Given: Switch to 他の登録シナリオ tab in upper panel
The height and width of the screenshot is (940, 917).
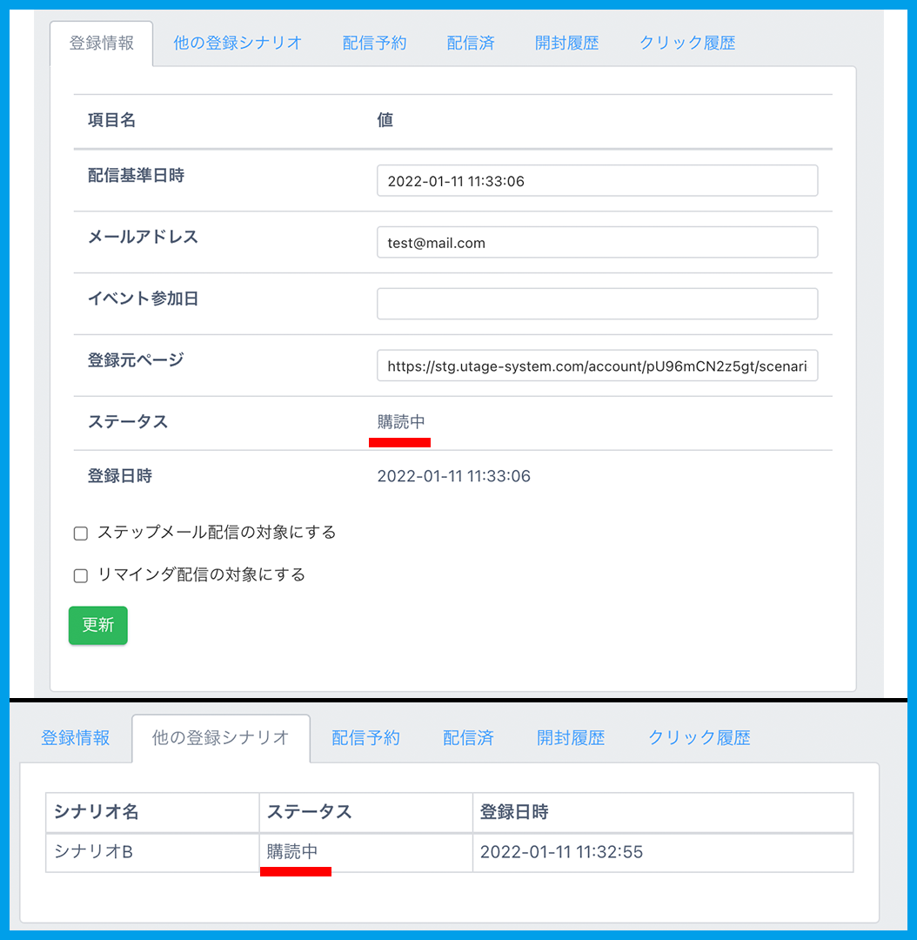Looking at the screenshot, I should (237, 43).
